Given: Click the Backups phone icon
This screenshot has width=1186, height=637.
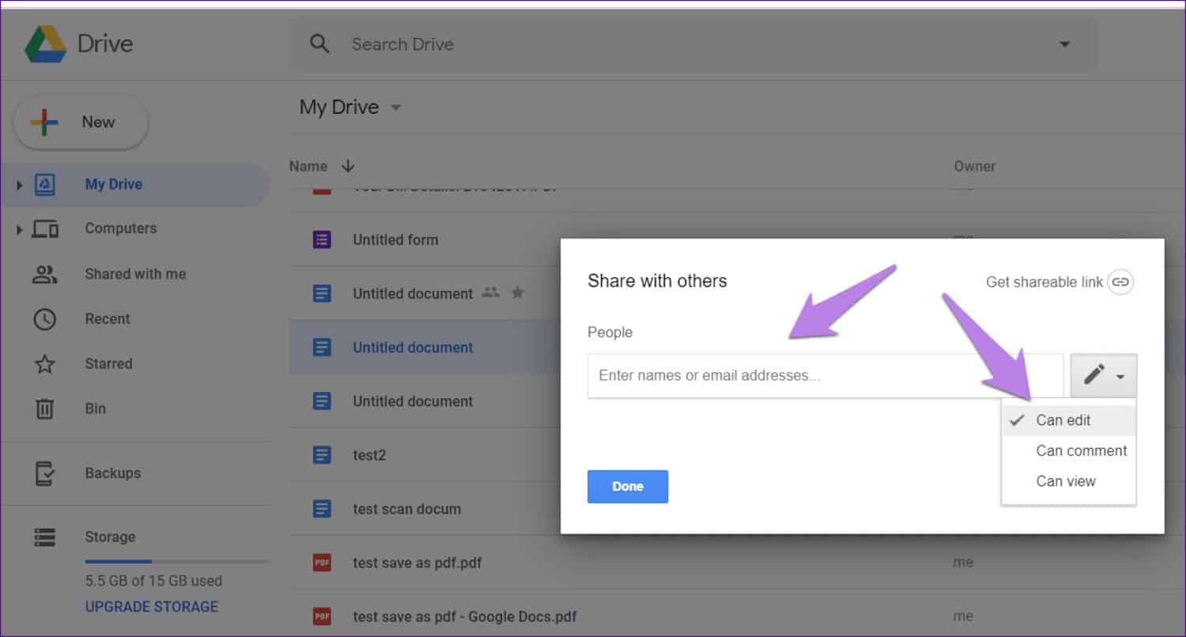Looking at the screenshot, I should tap(45, 473).
